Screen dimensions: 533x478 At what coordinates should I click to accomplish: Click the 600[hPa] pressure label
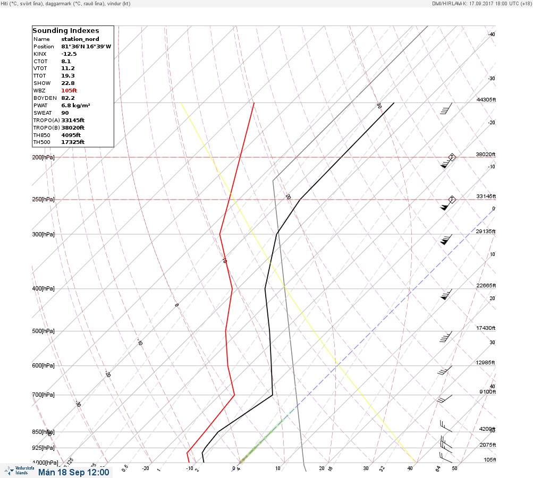[43, 365]
